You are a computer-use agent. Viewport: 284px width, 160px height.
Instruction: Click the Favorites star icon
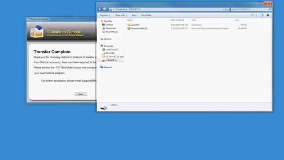click(x=102, y=21)
